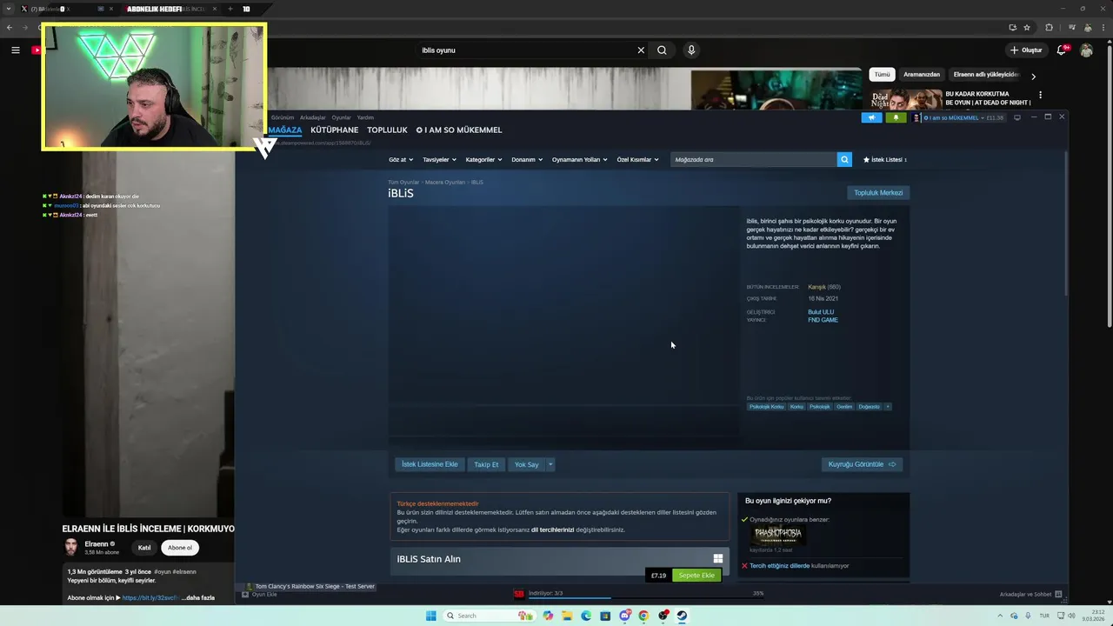Image resolution: width=1113 pixels, height=626 pixels.
Task: Open Chrome extensions puzzle icon
Action: point(1049,27)
